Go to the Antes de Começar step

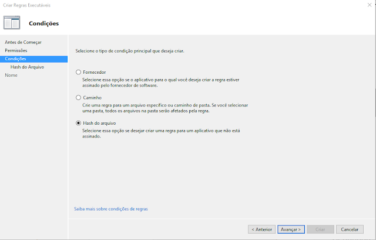[x=23, y=42]
